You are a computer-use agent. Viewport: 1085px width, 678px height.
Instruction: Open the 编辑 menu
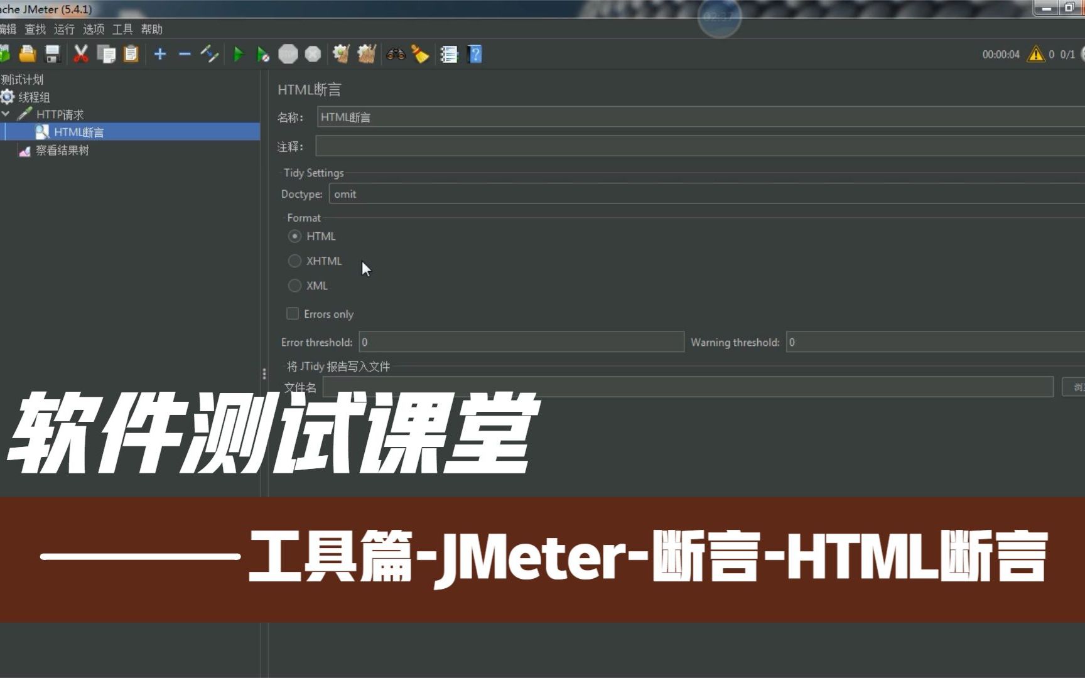point(8,30)
